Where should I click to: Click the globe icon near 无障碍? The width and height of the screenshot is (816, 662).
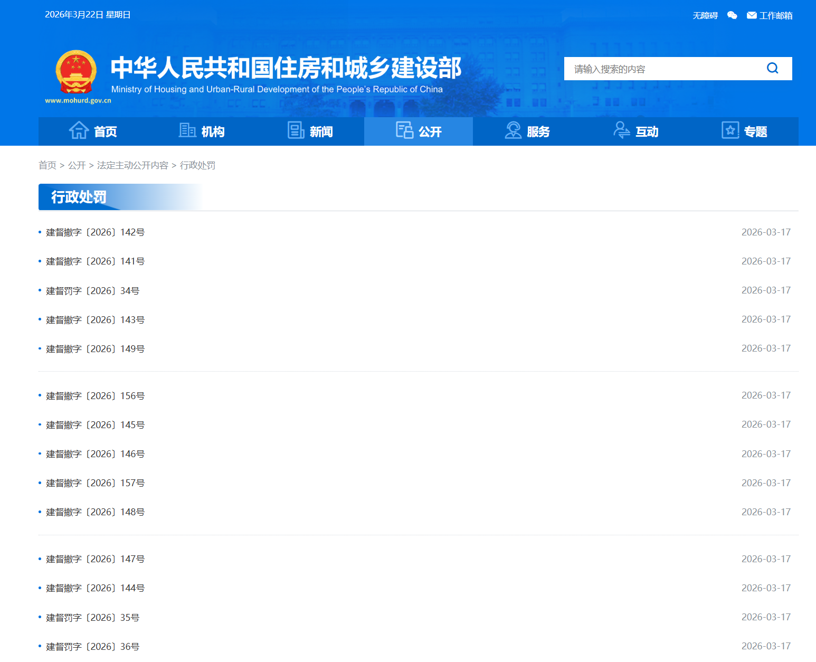[732, 15]
